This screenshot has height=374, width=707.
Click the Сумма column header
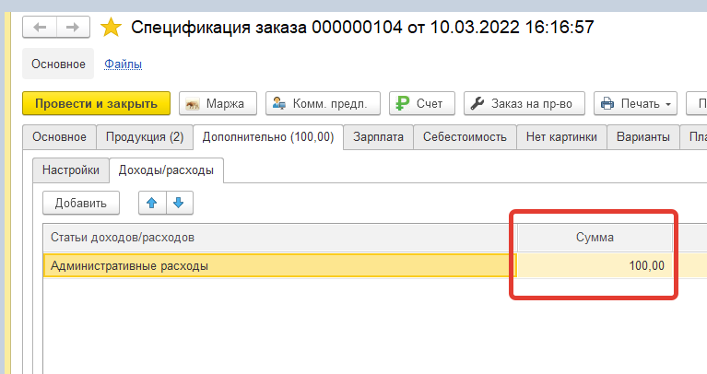tap(595, 238)
